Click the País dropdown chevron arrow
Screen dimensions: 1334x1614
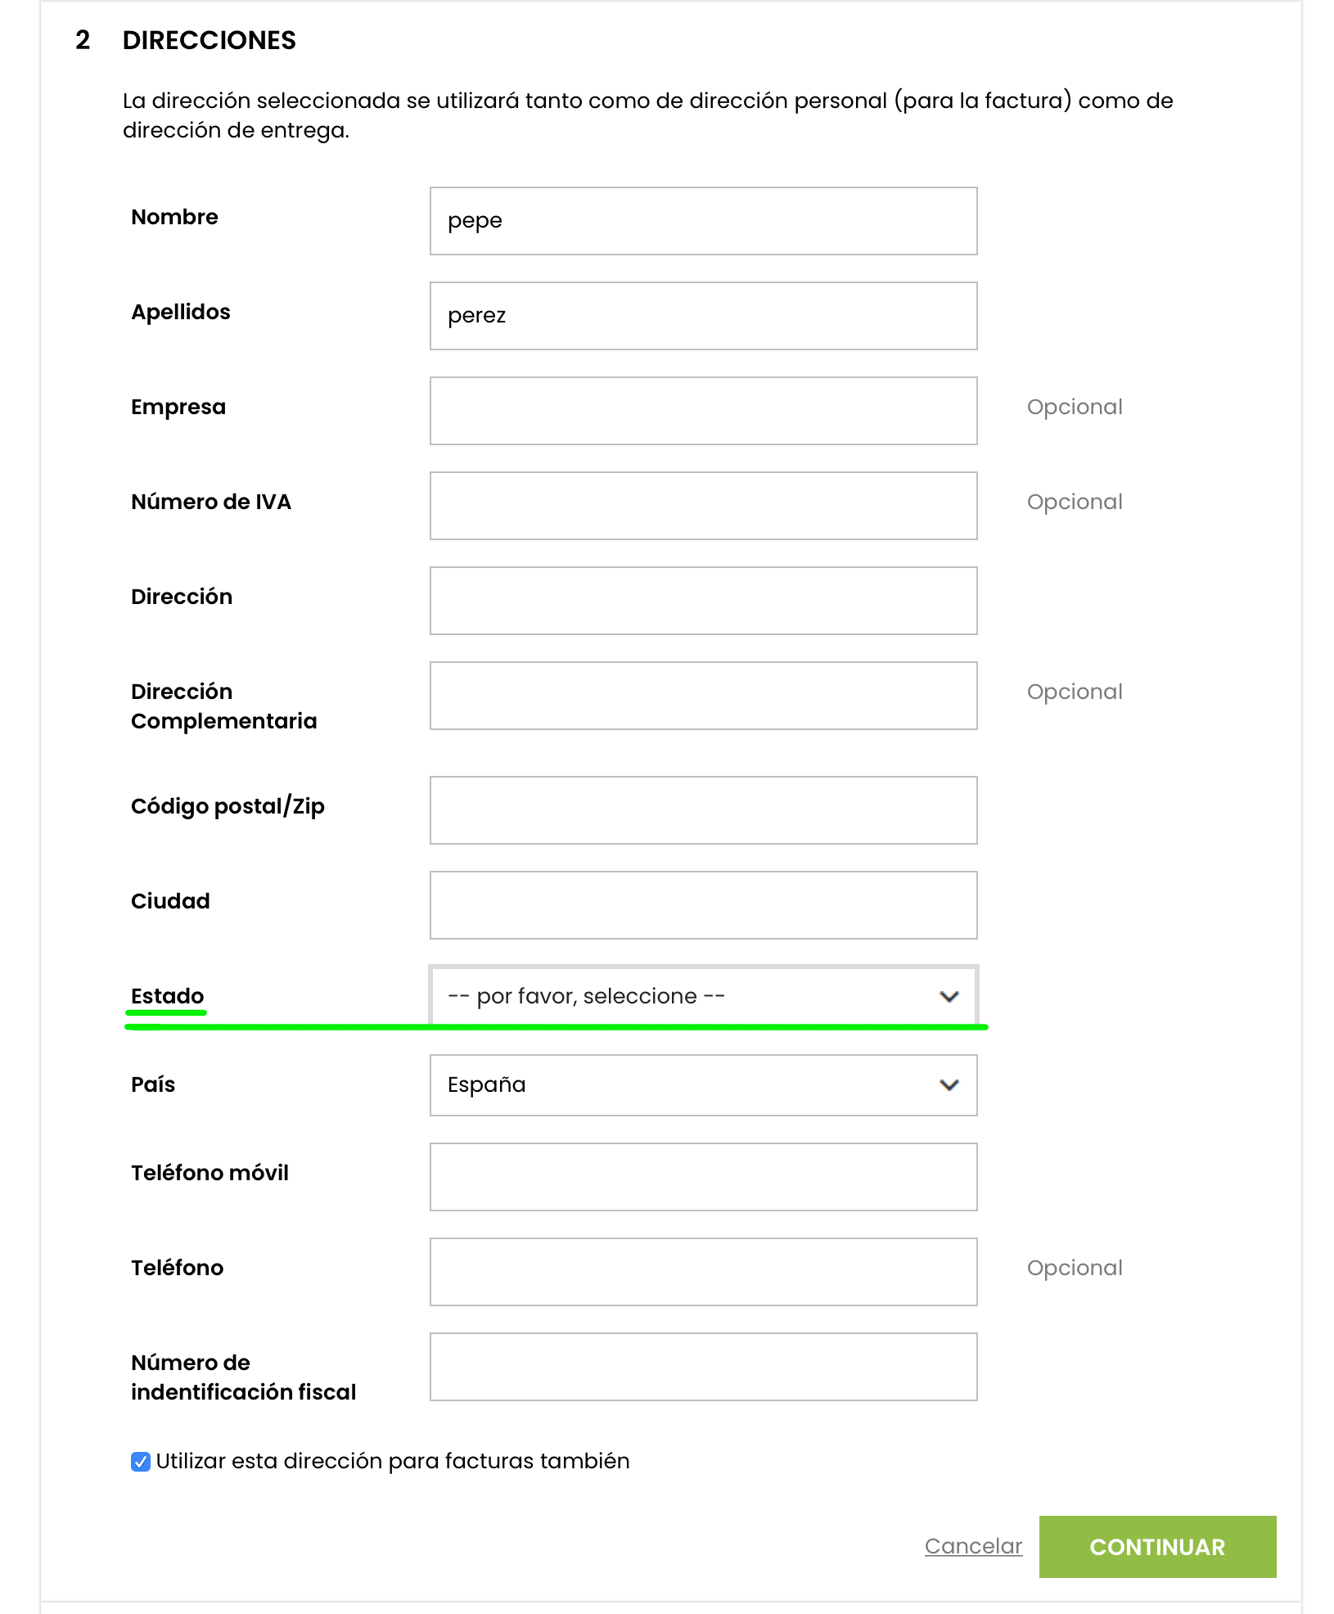pos(949,1085)
